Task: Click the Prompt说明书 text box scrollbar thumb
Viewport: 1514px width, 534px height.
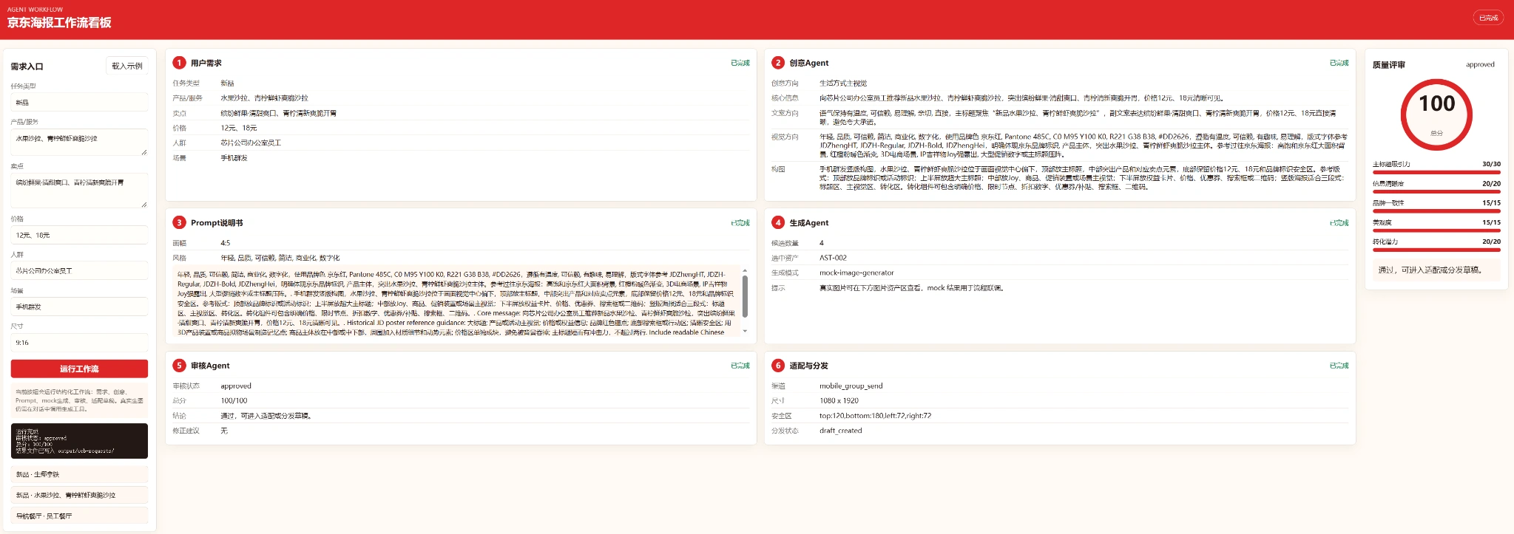Action: (x=745, y=296)
